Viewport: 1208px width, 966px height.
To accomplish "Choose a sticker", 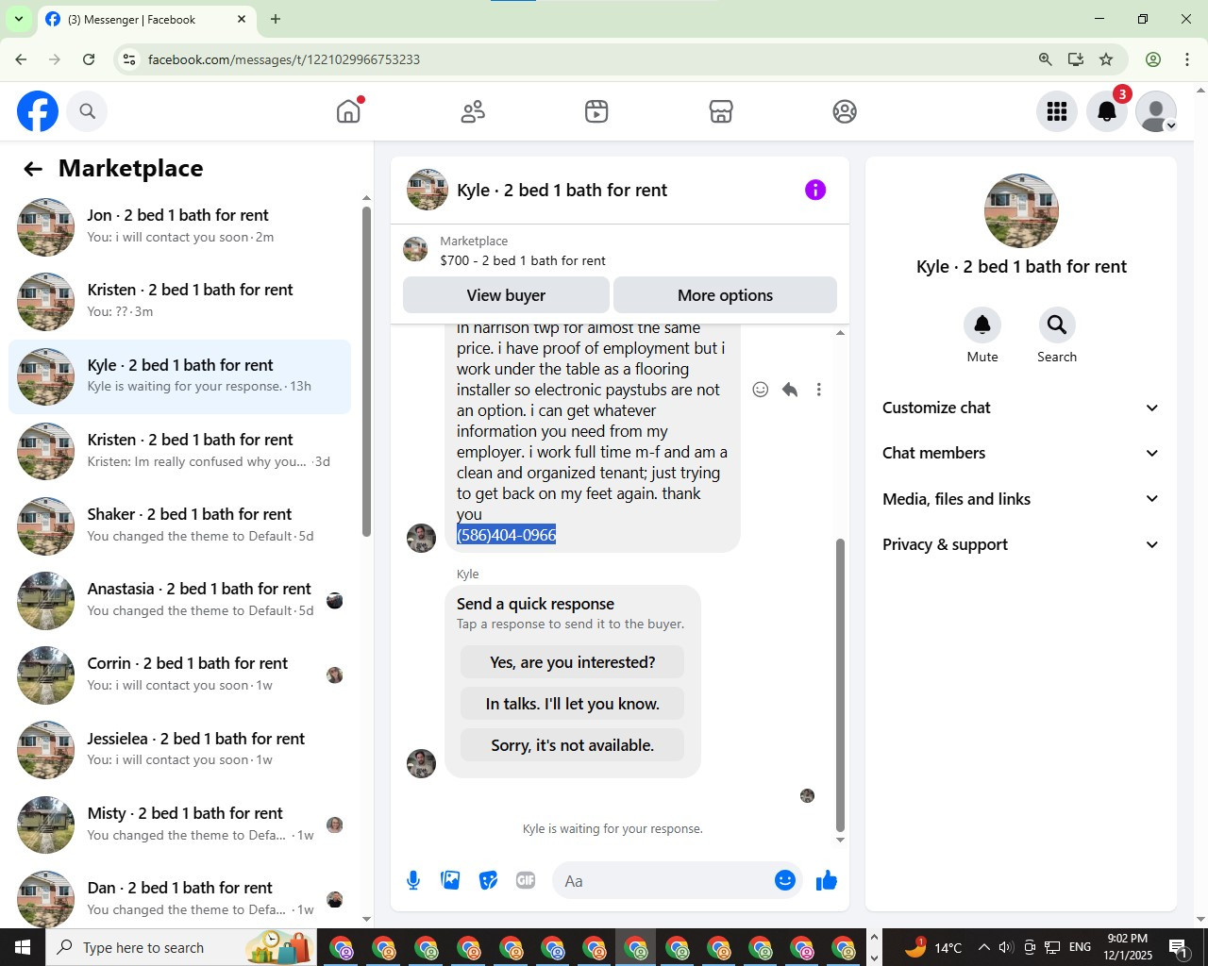I will click(x=488, y=881).
